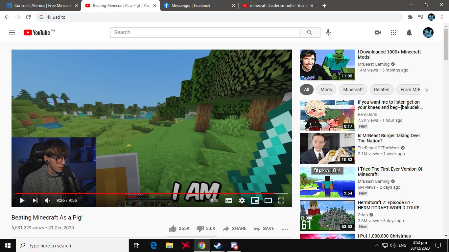
Task: Toggle autoplay off in the player
Action: (214, 200)
